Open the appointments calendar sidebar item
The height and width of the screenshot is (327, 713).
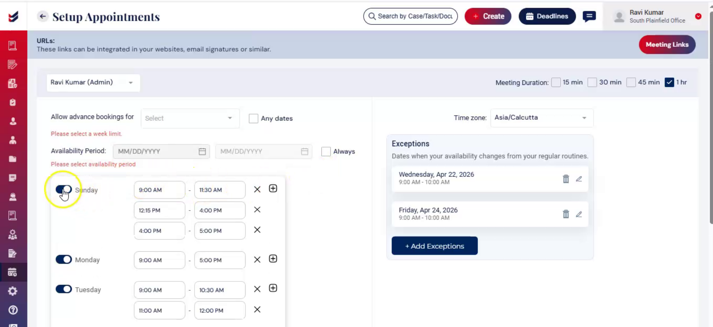click(x=12, y=272)
